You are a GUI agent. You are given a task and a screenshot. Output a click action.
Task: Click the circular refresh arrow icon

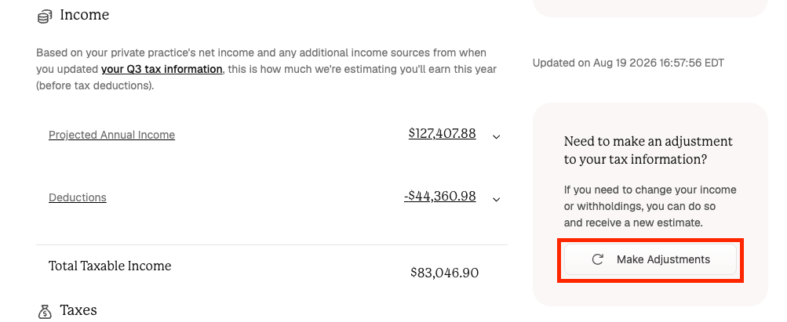(597, 259)
